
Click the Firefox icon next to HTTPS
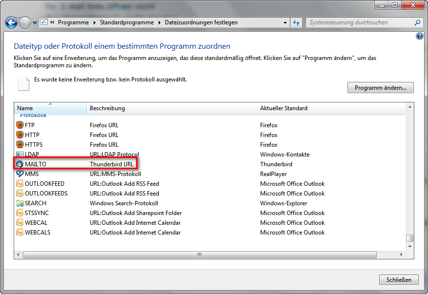point(20,144)
